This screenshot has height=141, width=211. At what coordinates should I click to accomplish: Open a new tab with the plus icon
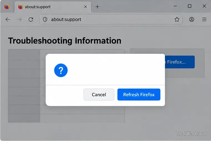click(x=97, y=7)
